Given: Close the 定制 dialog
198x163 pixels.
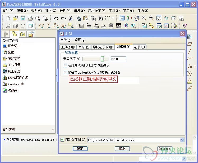Looking at the screenshot, I should pyautogui.click(x=182, y=34).
